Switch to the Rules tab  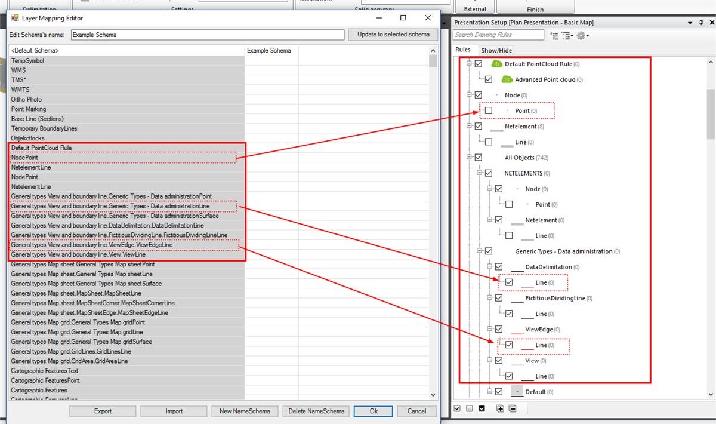click(464, 50)
